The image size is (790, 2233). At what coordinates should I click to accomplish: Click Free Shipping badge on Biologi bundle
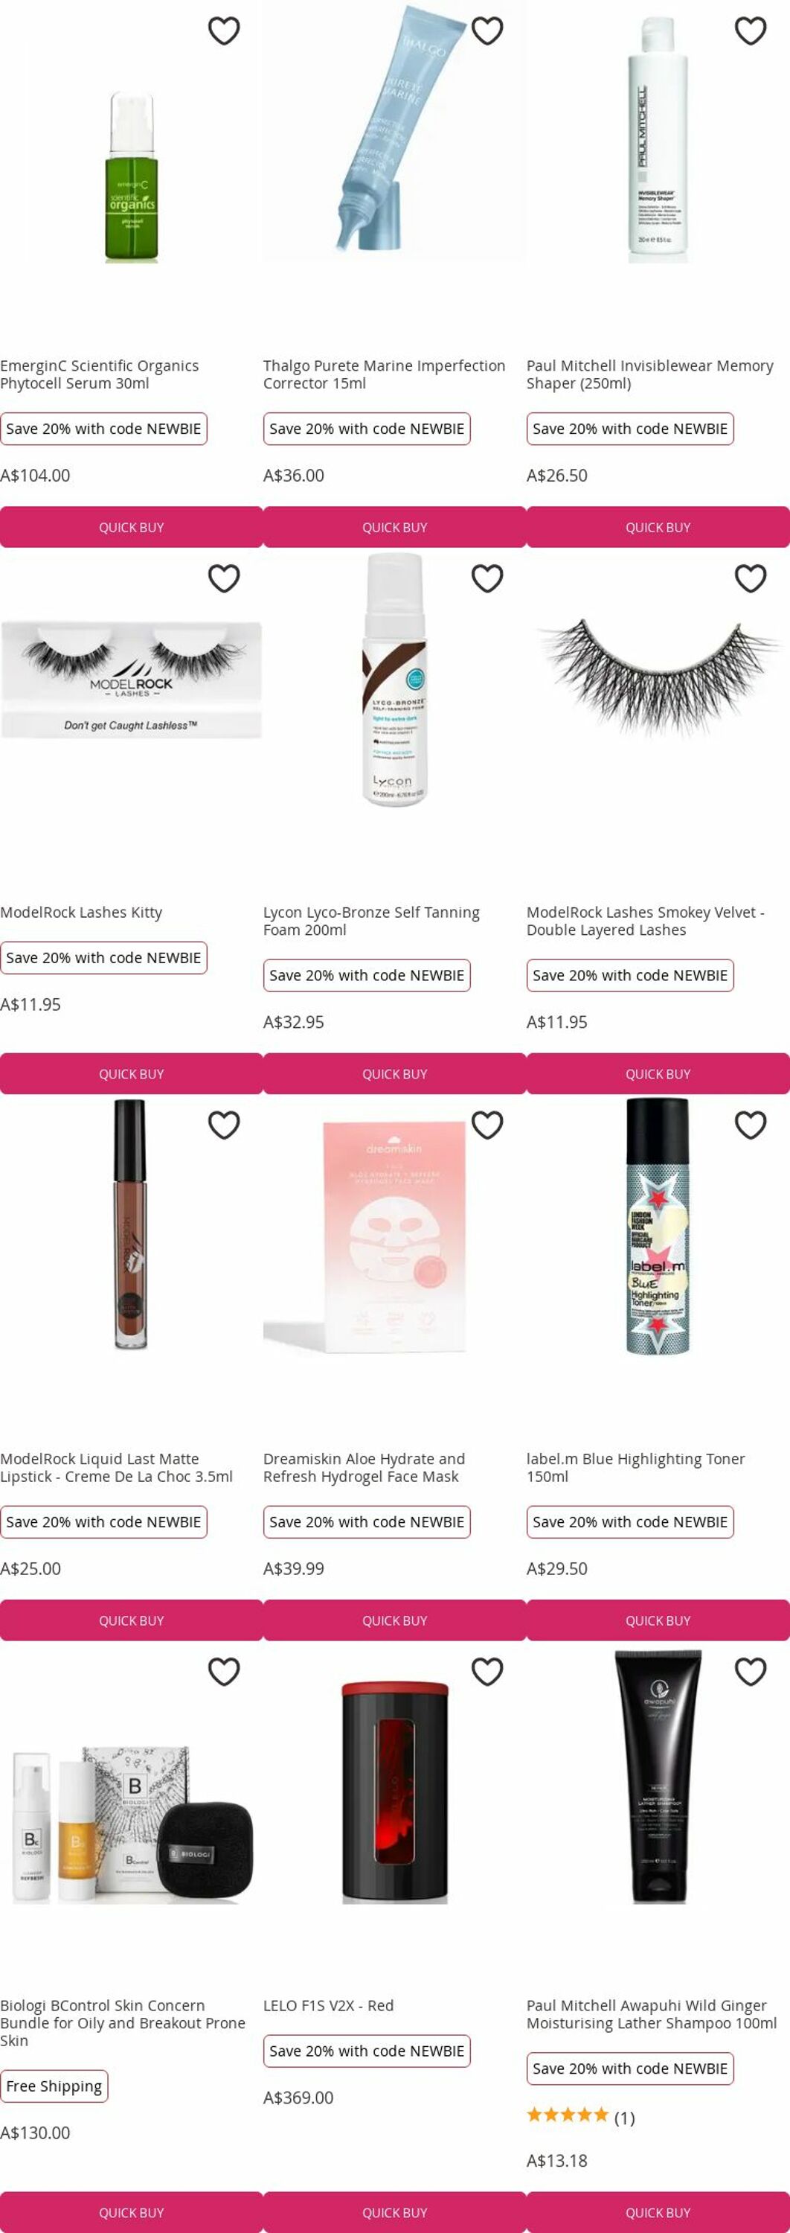(x=54, y=2086)
